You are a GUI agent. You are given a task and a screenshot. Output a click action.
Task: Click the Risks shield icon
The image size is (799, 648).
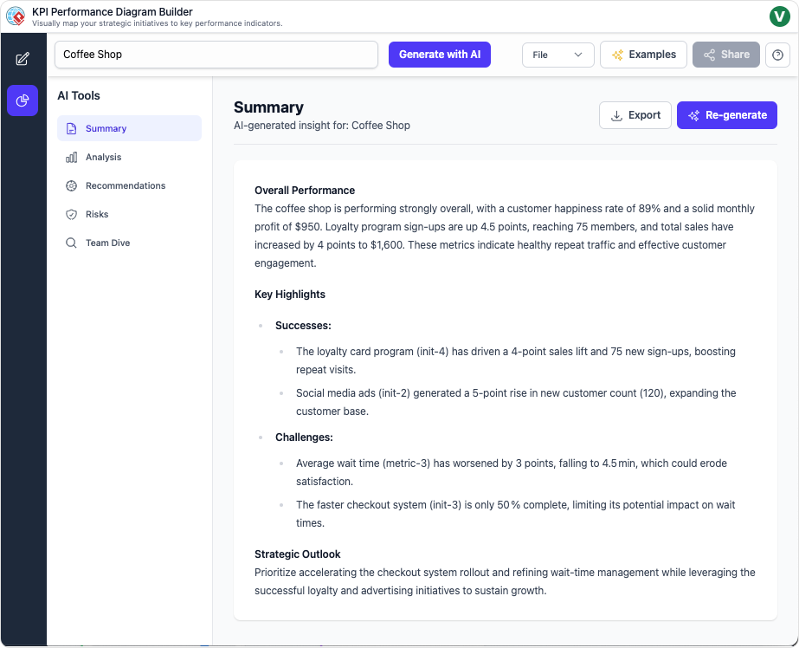[x=72, y=214]
